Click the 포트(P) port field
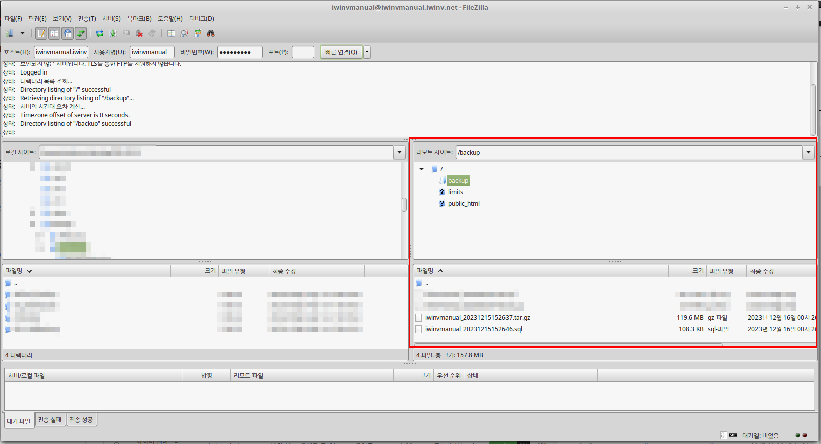 (303, 52)
